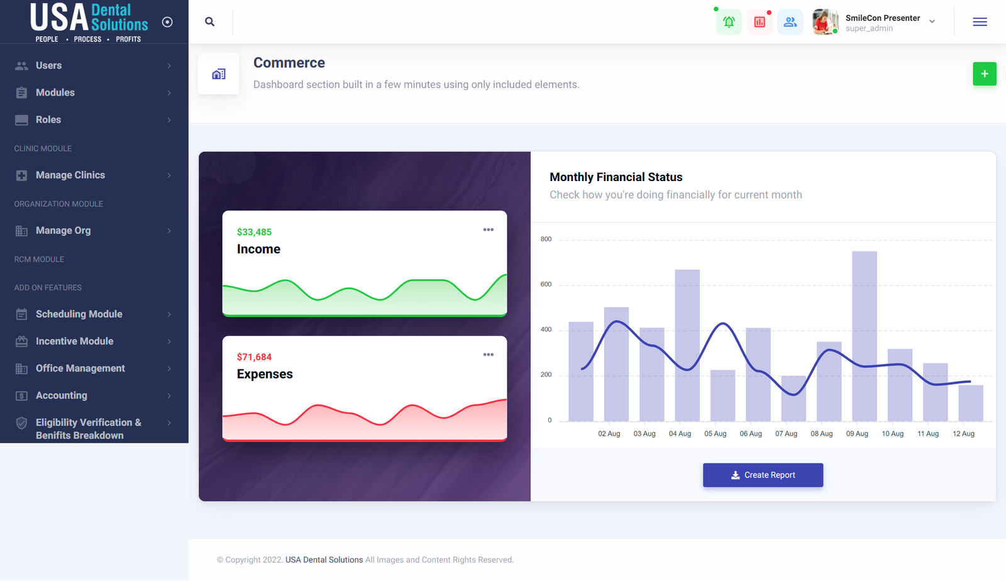The image size is (1006, 581).
Task: Click the tallest bar for 09 Aug
Action: (x=864, y=336)
